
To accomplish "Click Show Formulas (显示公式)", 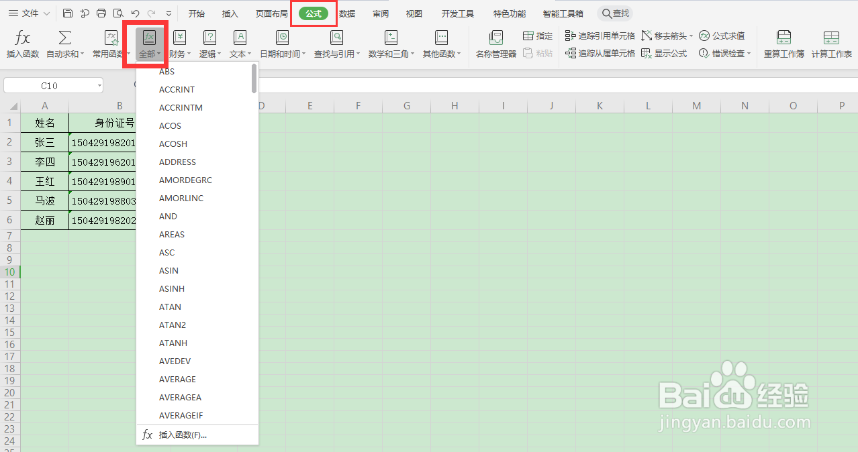I will (664, 53).
